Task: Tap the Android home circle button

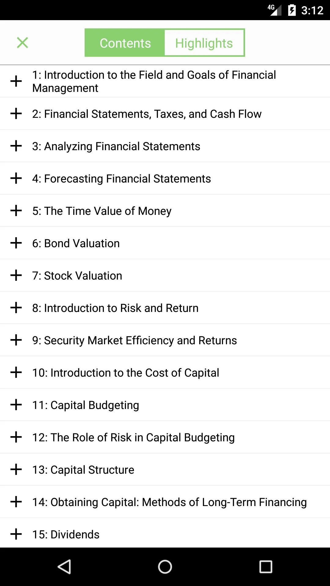Action: (x=165, y=567)
